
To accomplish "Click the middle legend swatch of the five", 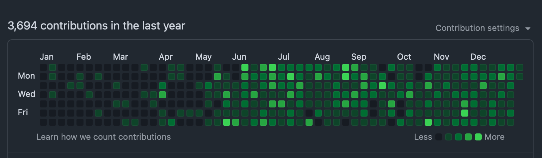I will click(x=458, y=137).
